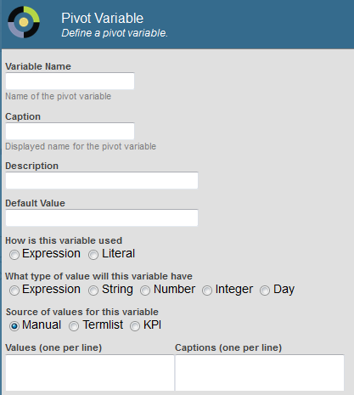Image resolution: width=354 pixels, height=395 pixels.
Task: Select Expression under How is this variable used
Action: [14, 255]
